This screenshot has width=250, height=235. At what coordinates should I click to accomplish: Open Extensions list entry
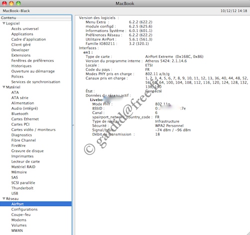click(x=21, y=55)
